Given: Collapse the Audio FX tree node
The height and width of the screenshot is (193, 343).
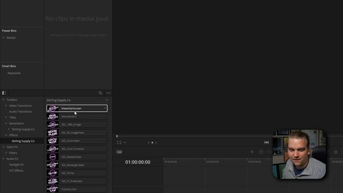Looking at the screenshot, I should [3, 159].
